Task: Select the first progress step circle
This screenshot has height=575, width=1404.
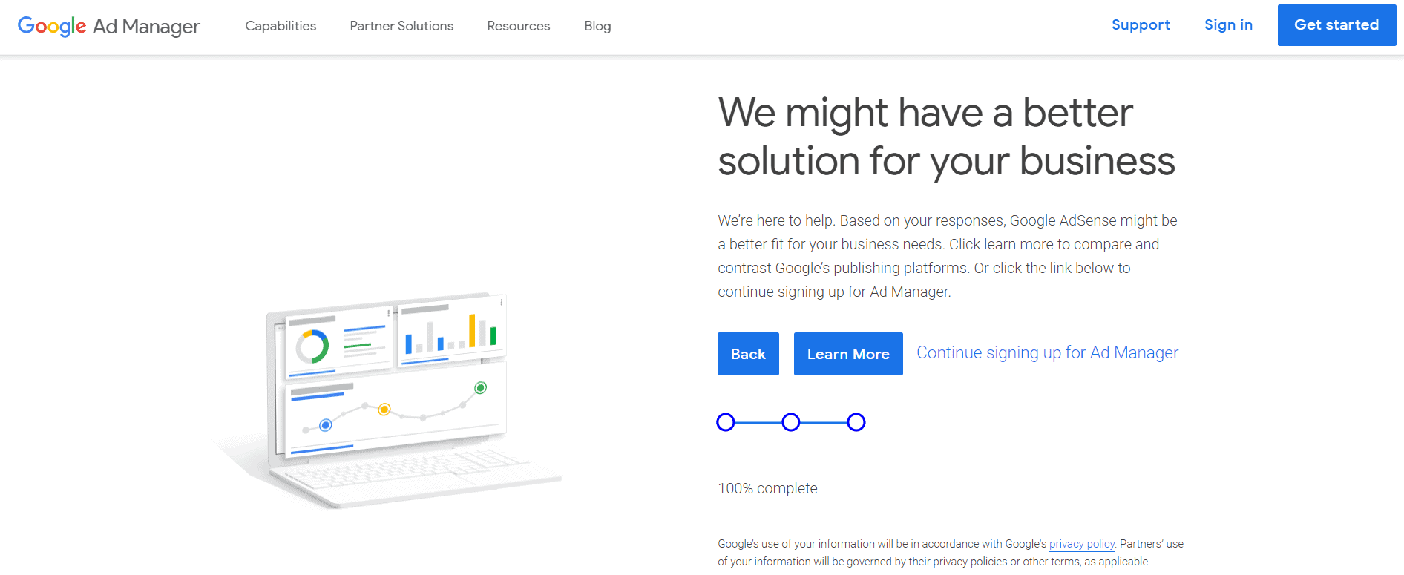Action: [x=726, y=422]
